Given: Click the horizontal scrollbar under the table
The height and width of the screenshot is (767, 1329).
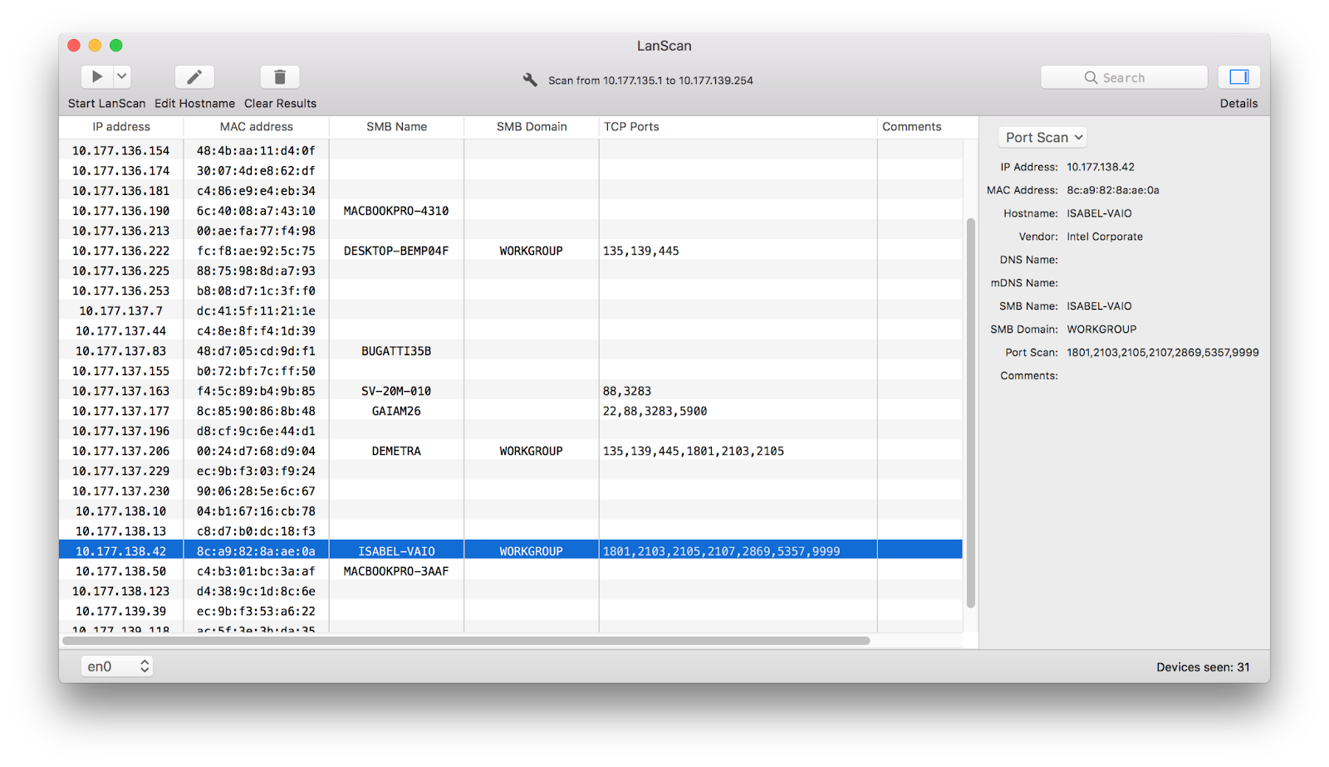Looking at the screenshot, I should (466, 641).
